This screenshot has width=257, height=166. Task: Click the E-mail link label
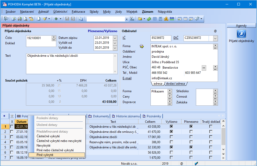(x=127, y=78)
